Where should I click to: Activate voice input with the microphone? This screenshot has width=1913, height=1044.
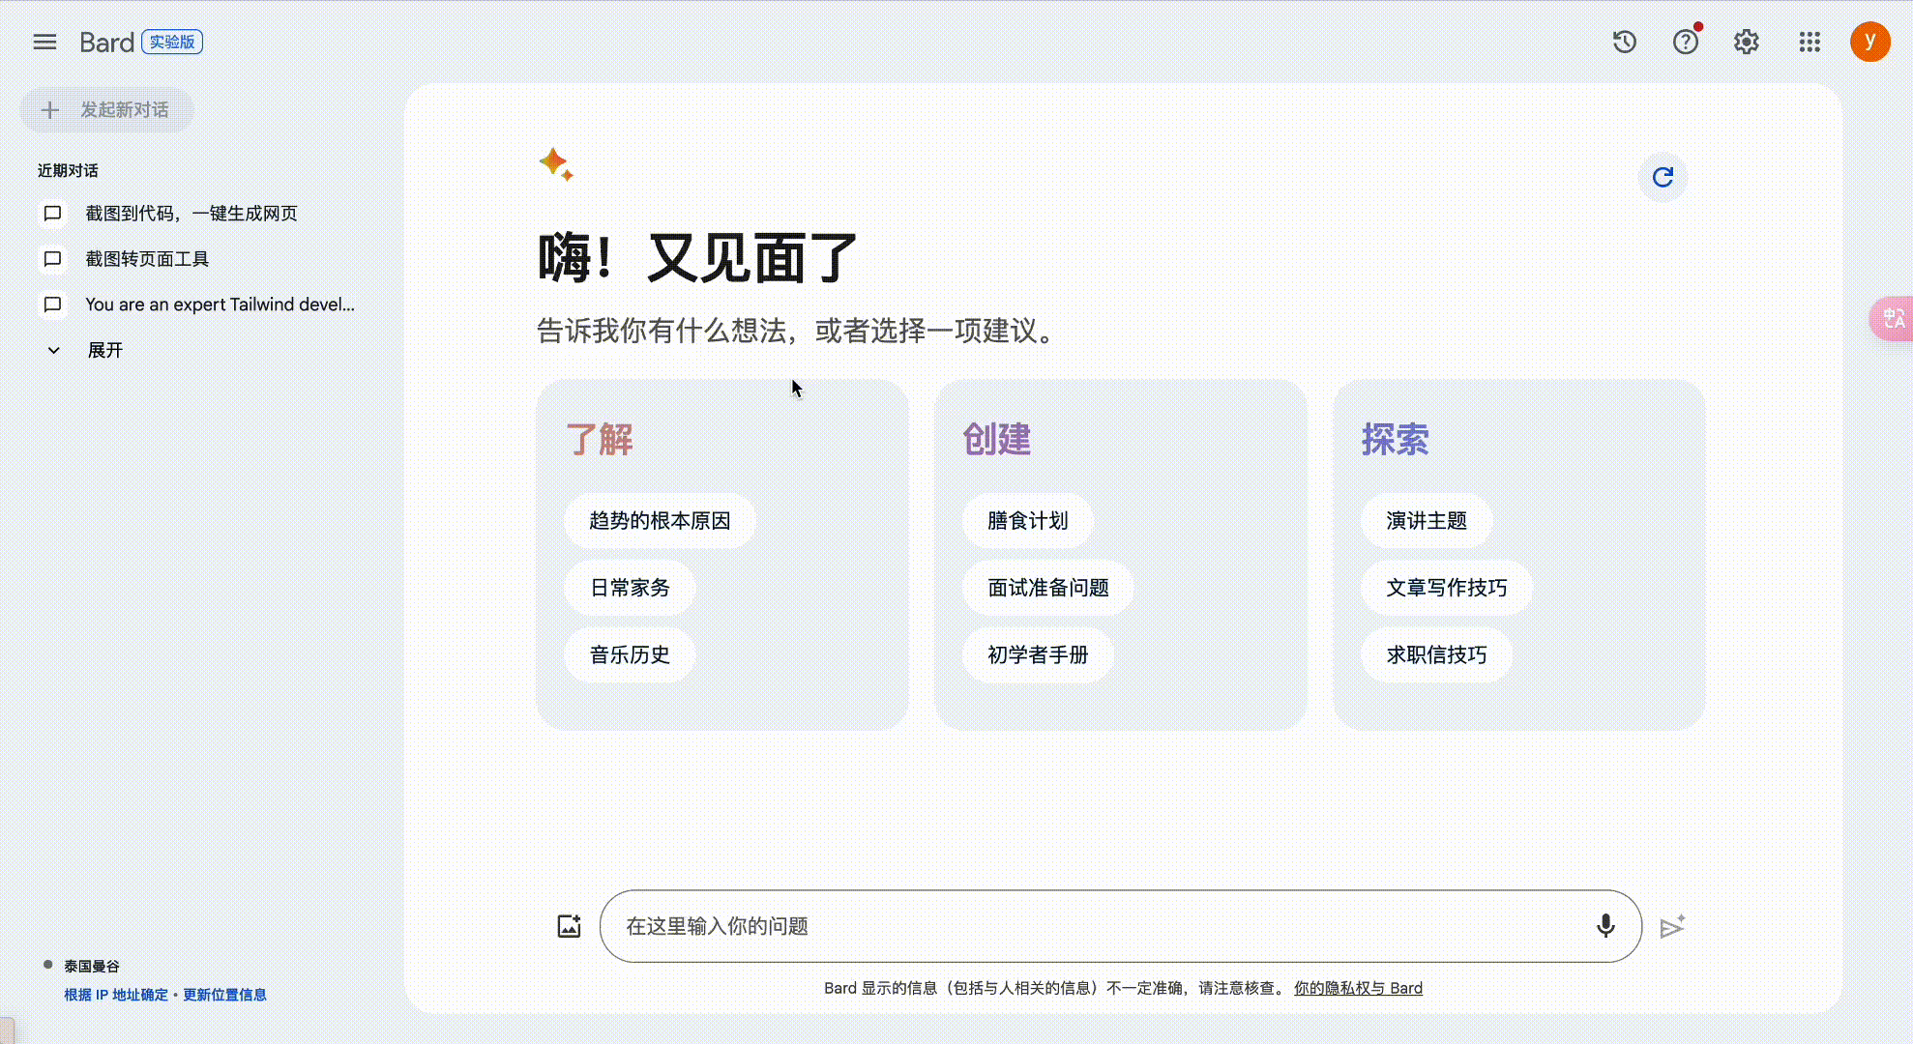coord(1606,925)
